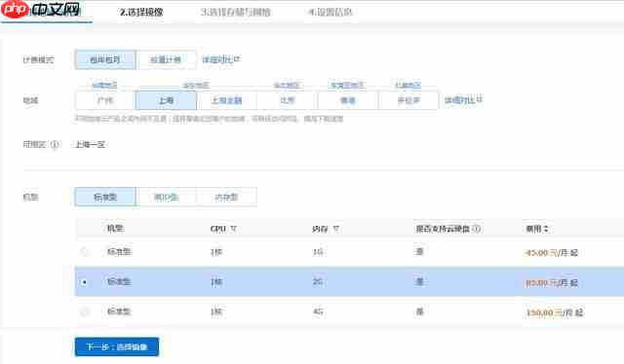Open the 内存 column filter
This screenshot has height=364, width=624.
[x=335, y=229]
